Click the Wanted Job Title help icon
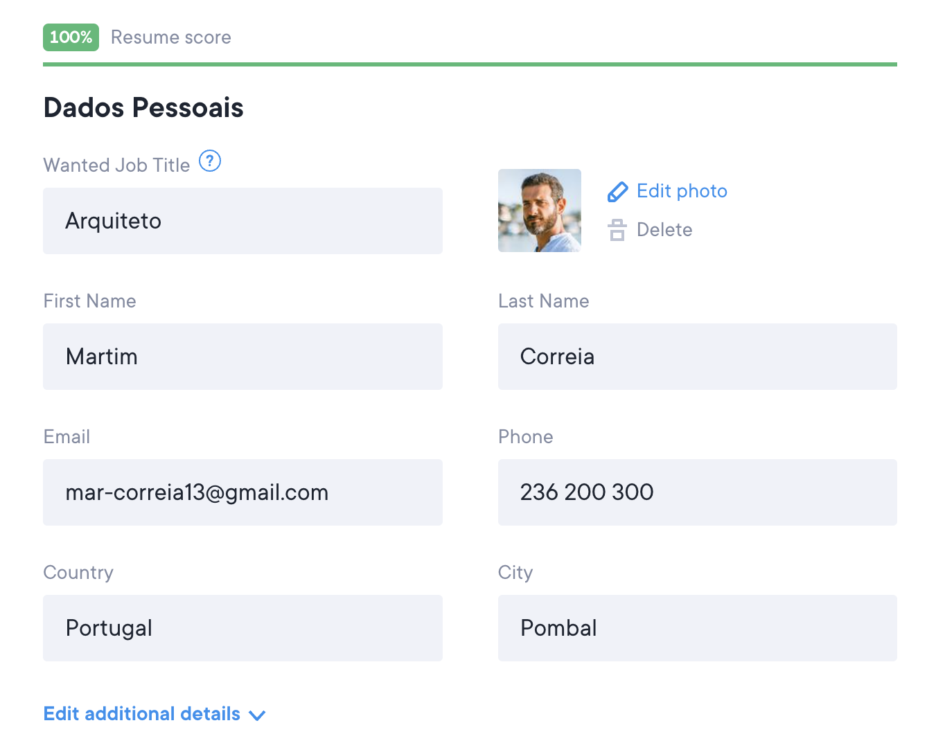945x741 pixels. tap(210, 161)
